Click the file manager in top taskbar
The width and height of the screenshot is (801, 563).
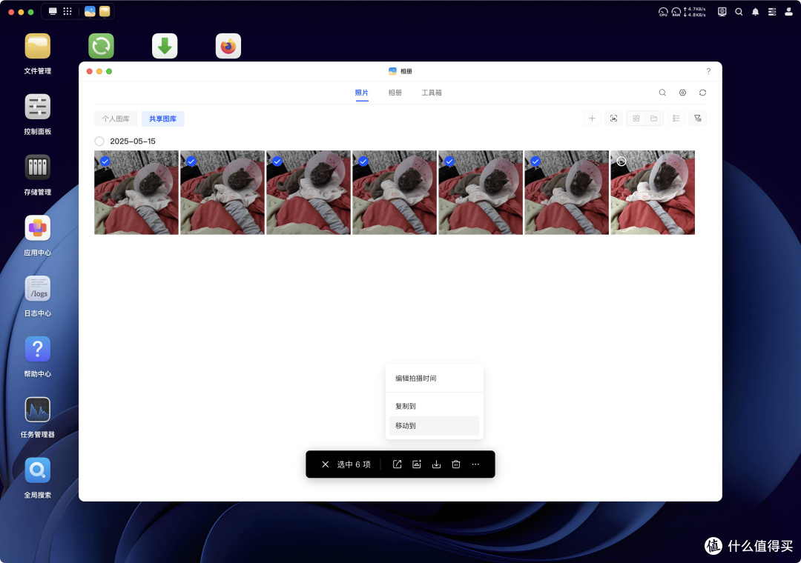coord(105,11)
